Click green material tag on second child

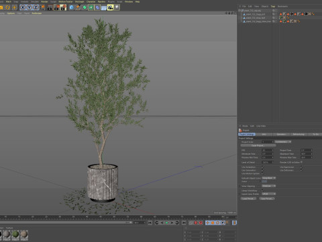click(281, 17)
